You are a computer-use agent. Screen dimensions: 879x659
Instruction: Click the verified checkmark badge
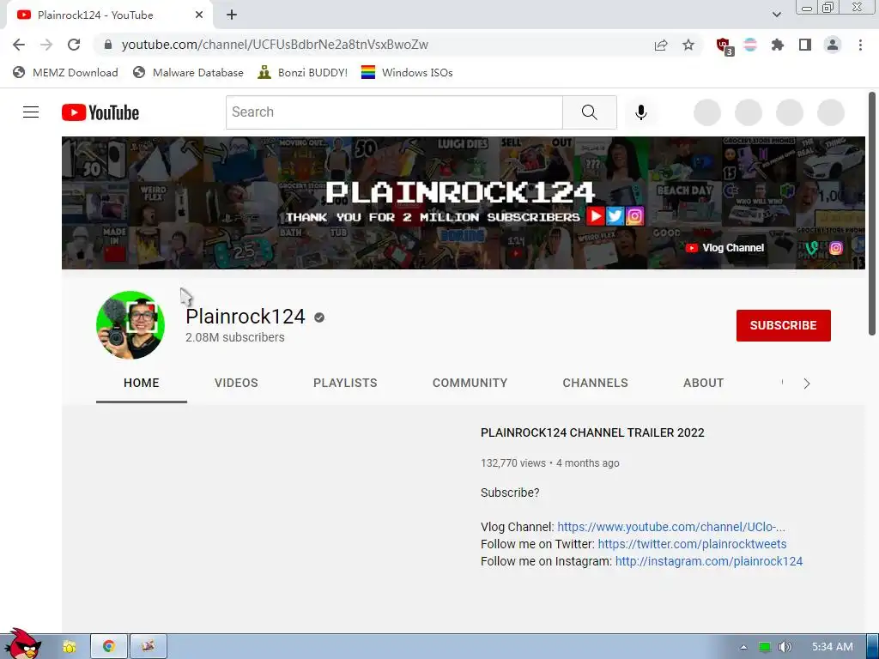point(319,317)
